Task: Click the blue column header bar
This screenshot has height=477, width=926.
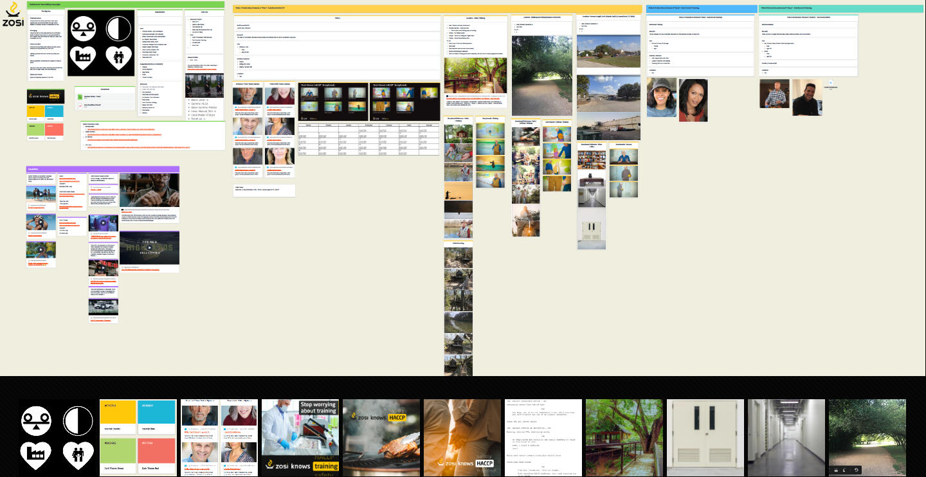Action: click(701, 8)
